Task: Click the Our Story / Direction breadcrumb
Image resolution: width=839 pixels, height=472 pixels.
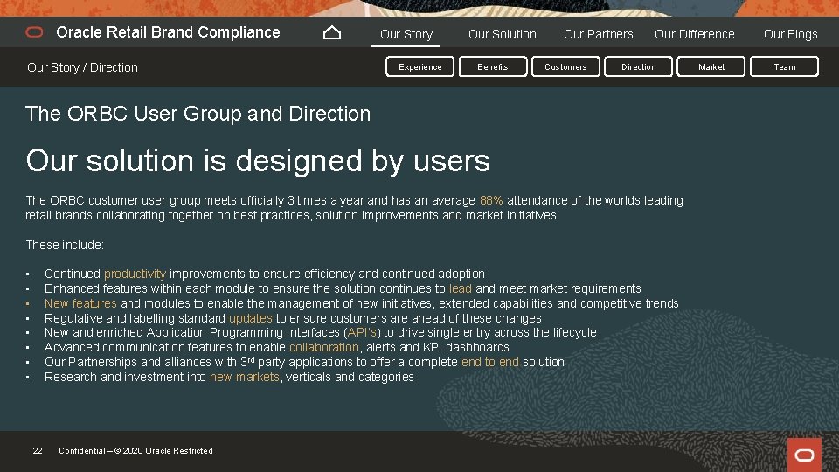Action: [82, 67]
